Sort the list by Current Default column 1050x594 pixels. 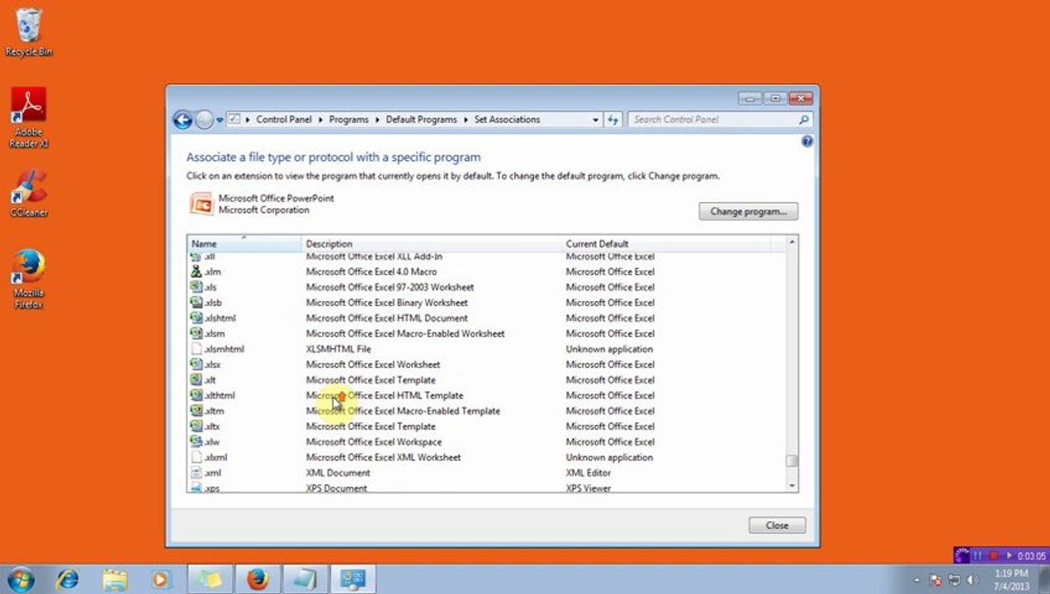(665, 243)
